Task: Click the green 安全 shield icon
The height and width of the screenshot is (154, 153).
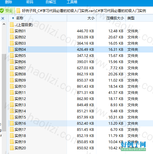Action: (x=2, y=11)
